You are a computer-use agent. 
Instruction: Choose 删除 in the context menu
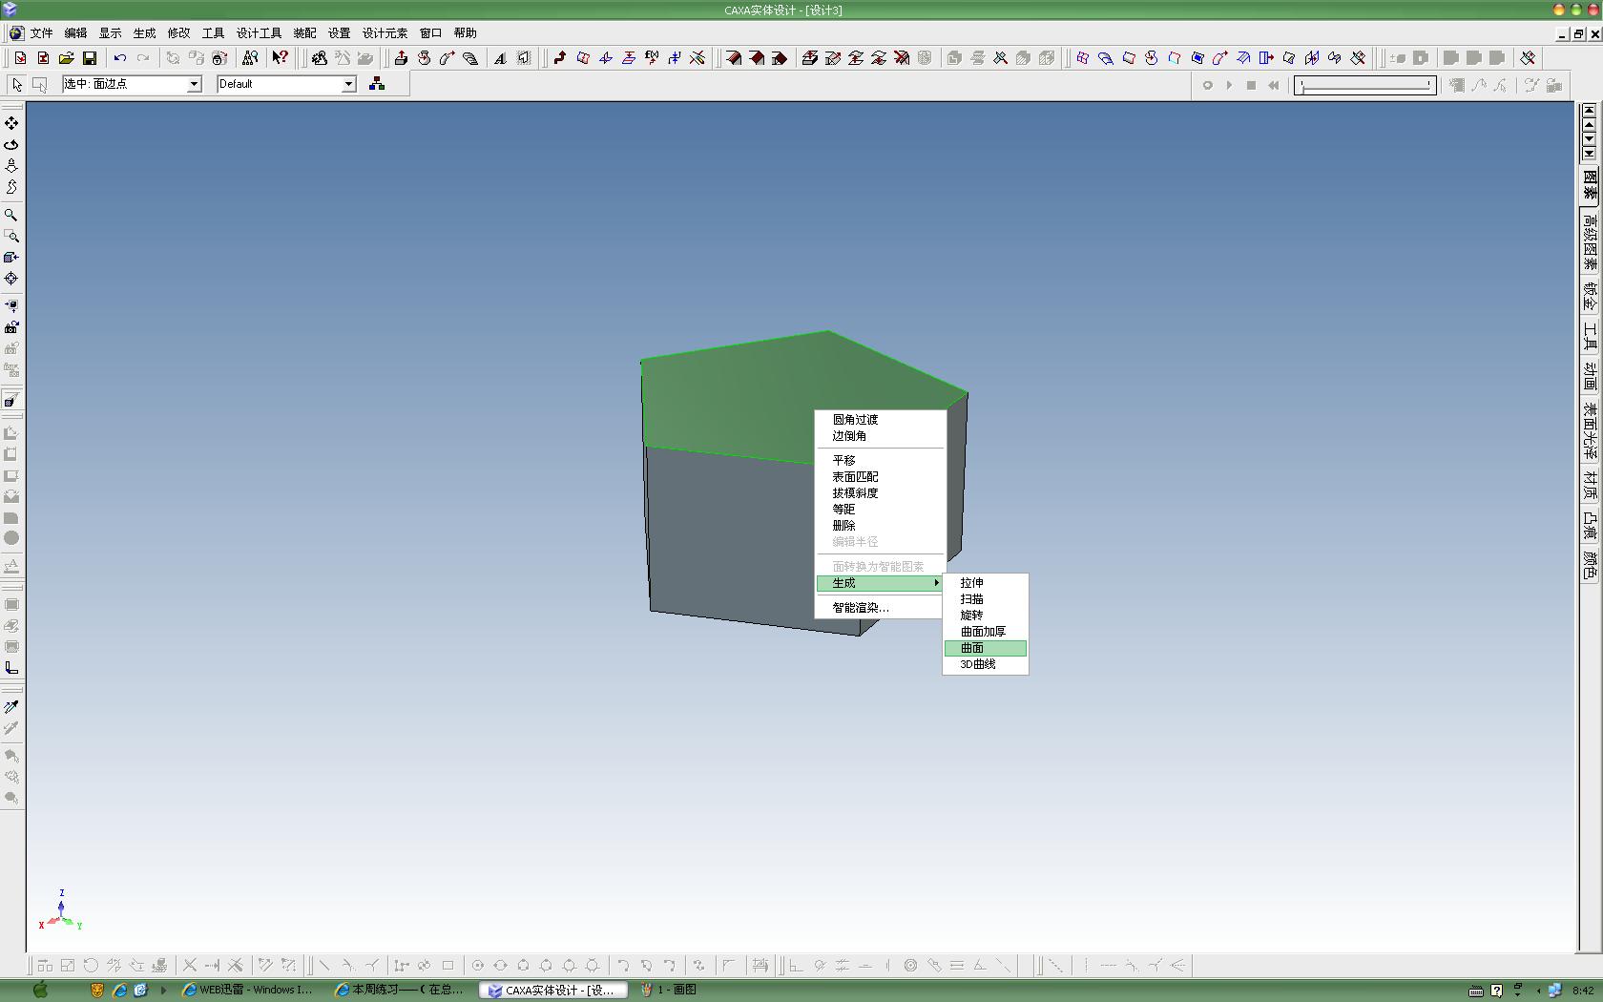point(880,526)
